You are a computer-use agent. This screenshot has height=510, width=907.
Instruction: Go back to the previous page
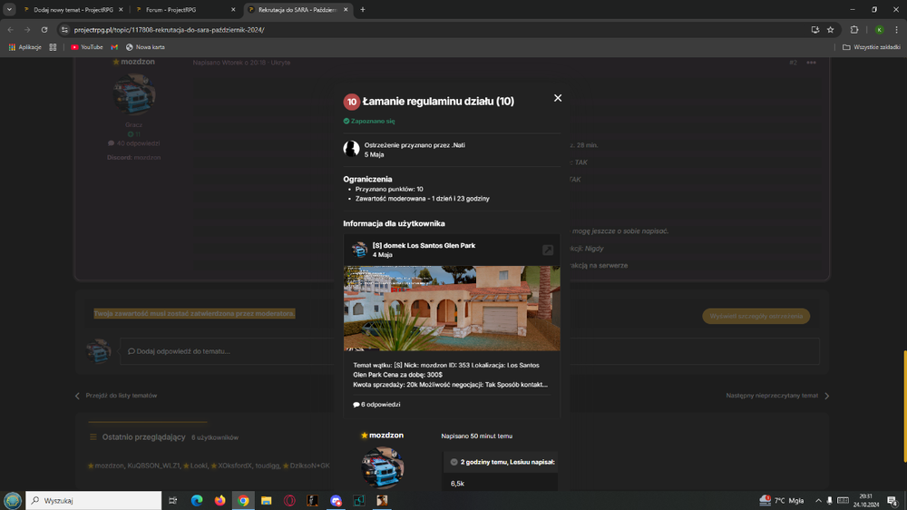coord(10,30)
